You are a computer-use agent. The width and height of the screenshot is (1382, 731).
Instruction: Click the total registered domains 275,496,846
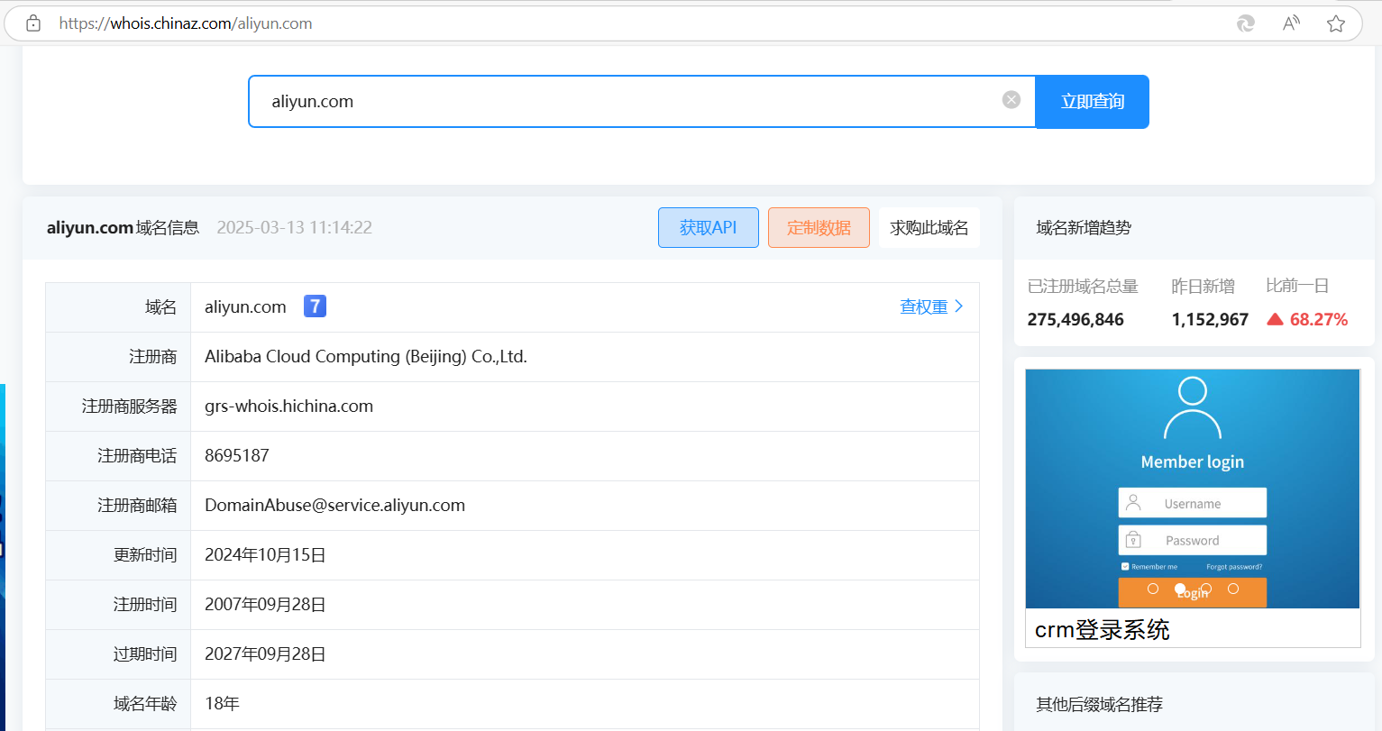pos(1075,319)
